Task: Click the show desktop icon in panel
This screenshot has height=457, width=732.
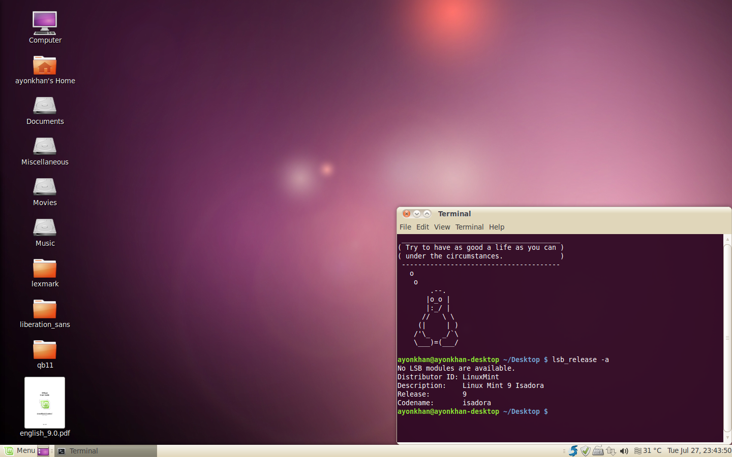Action: [x=43, y=451]
